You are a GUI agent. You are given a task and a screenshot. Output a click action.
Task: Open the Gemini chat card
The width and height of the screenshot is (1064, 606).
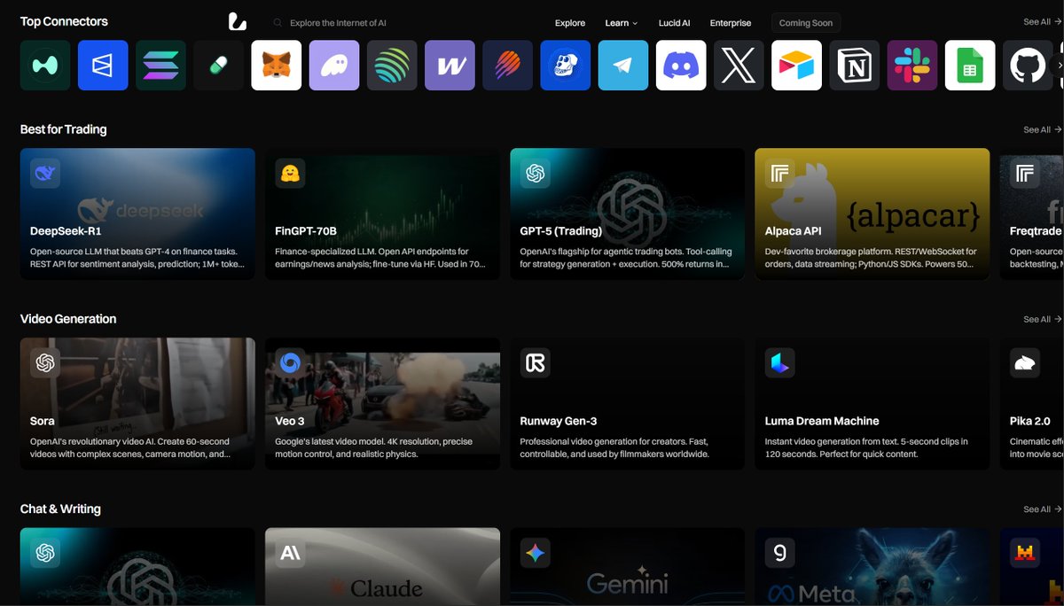(x=627, y=567)
